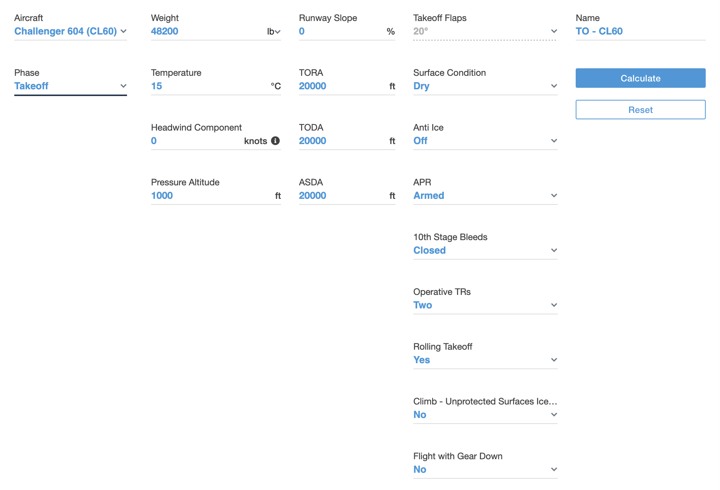Open the Flight with Gear Down dropdown
This screenshot has width=720, height=490.
tap(485, 469)
